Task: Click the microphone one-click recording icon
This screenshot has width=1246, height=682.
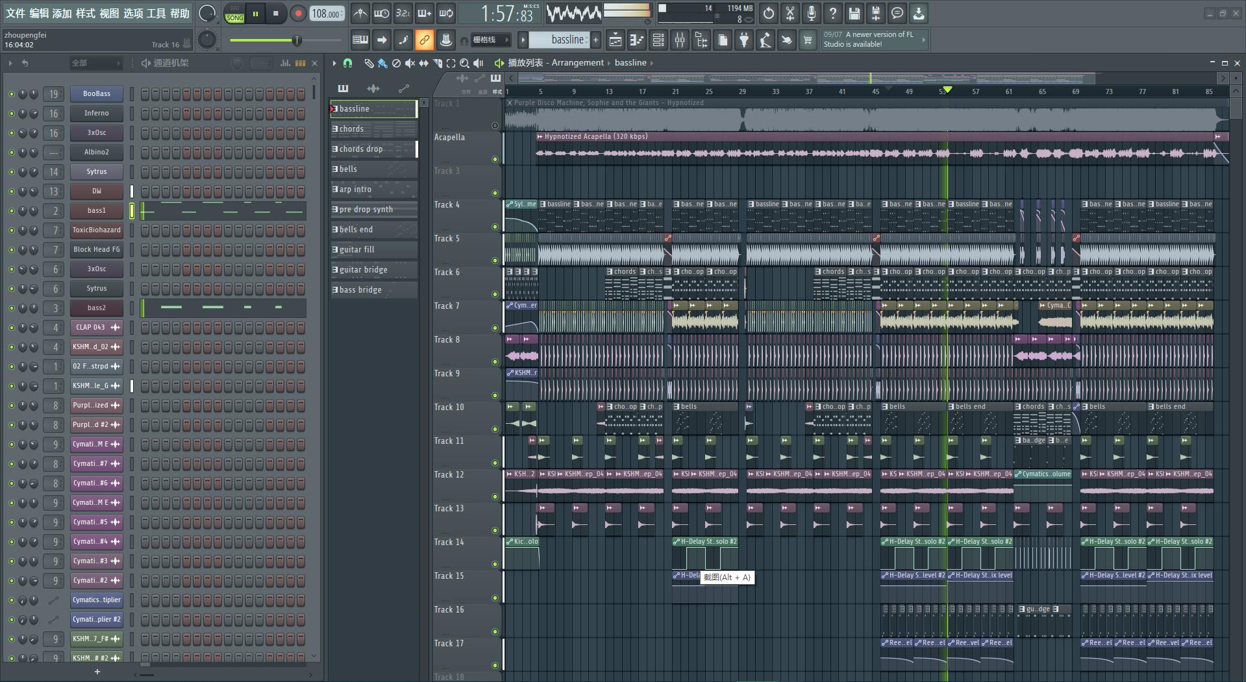Action: coord(812,13)
